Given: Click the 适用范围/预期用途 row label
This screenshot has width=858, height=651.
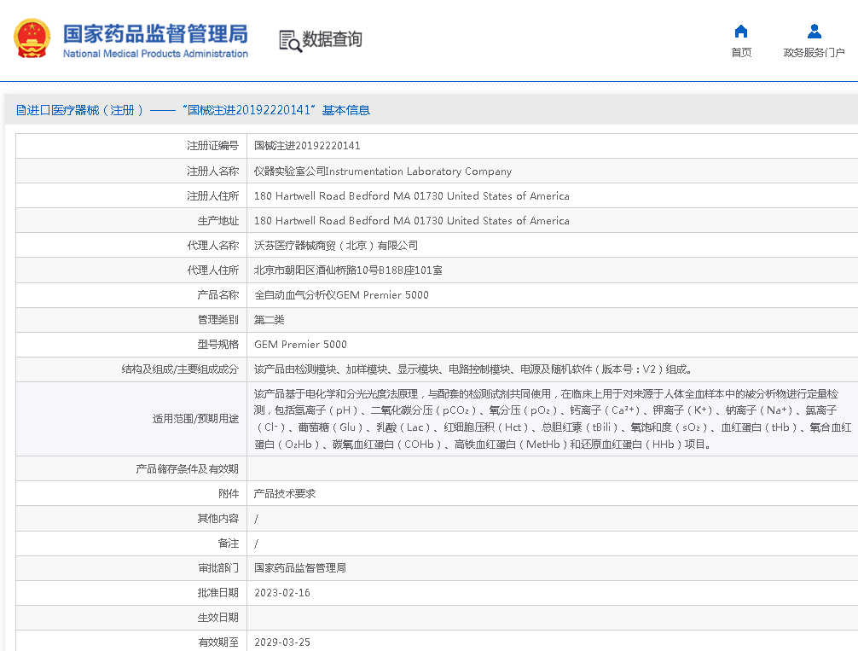Looking at the screenshot, I should pos(195,419).
